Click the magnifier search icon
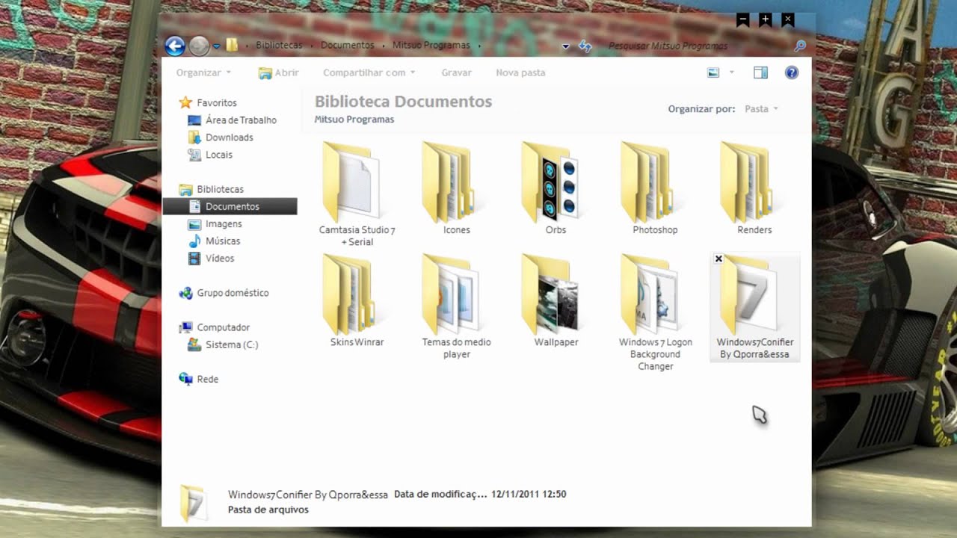Viewport: 957px width, 538px height. pyautogui.click(x=800, y=46)
